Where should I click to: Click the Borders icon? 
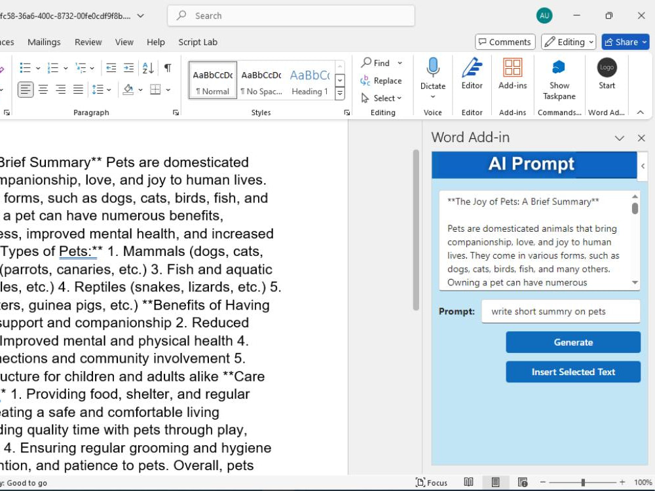(155, 89)
